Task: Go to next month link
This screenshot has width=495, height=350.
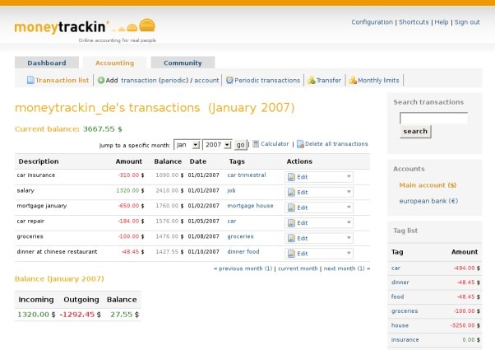Action: point(347,268)
